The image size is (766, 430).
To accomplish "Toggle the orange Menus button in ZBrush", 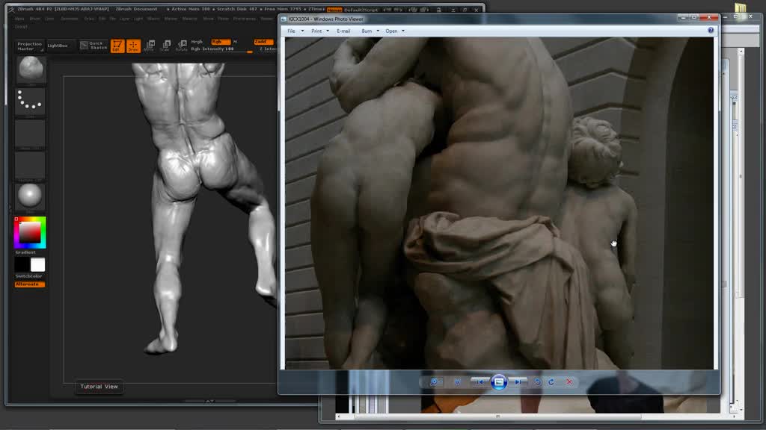I will coord(334,10).
